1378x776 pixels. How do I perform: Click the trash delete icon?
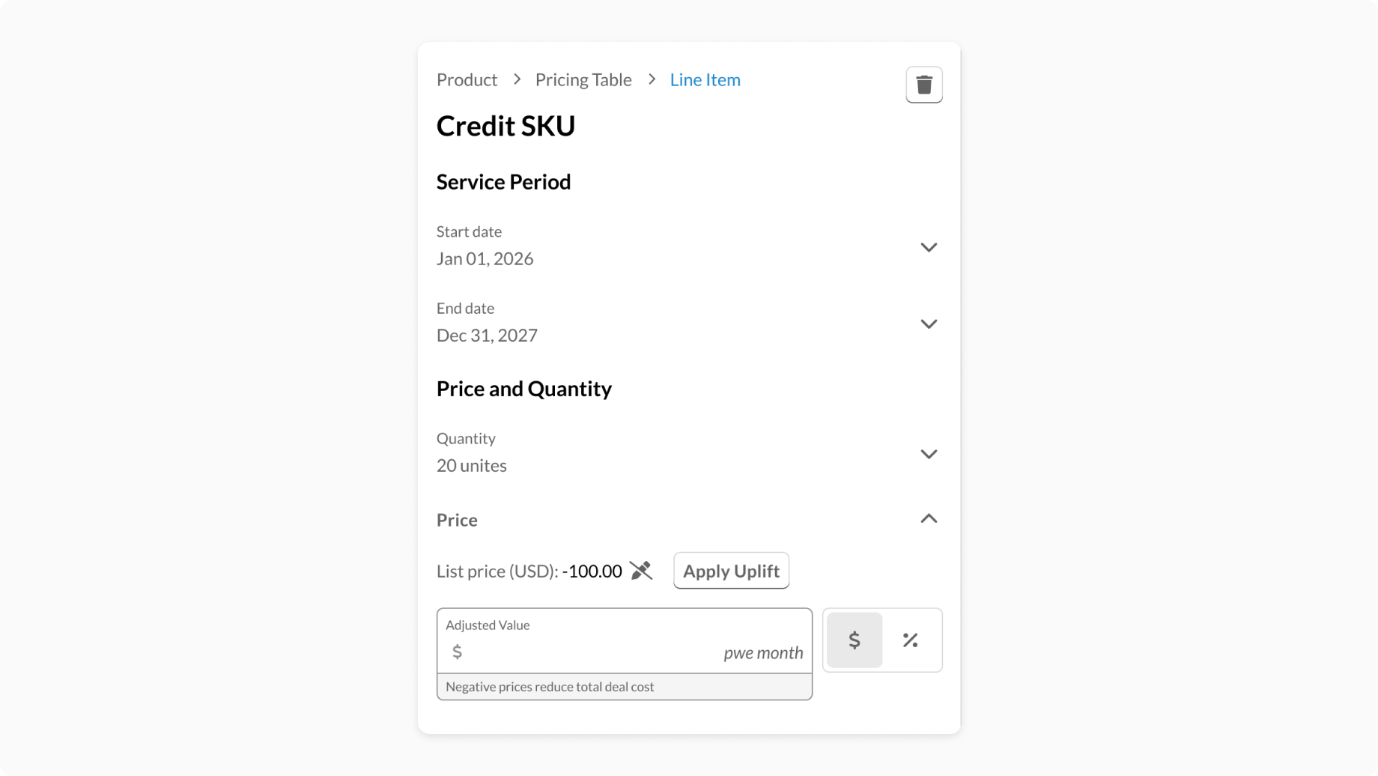click(924, 85)
